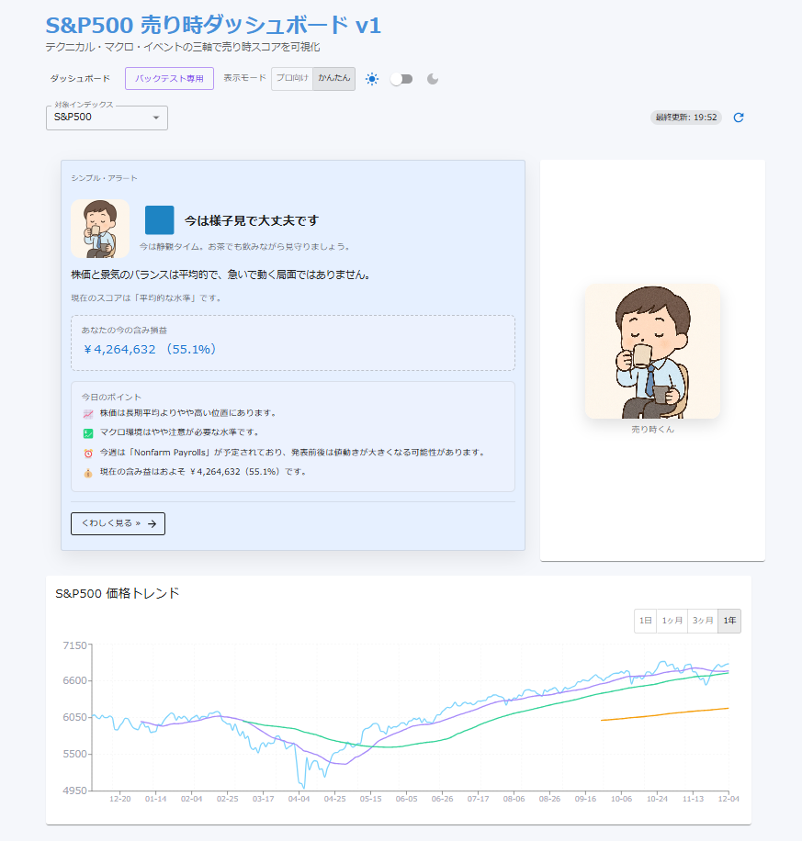Select the プロ向け display mode

click(x=292, y=79)
